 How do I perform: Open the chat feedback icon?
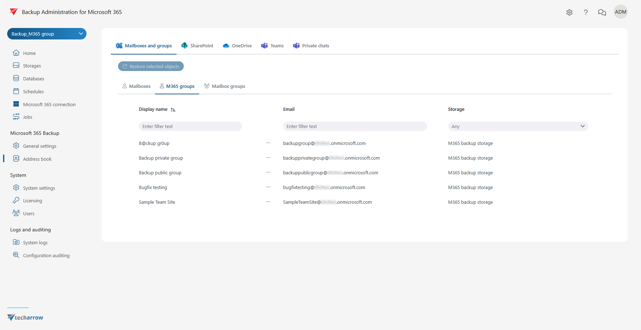click(x=602, y=12)
